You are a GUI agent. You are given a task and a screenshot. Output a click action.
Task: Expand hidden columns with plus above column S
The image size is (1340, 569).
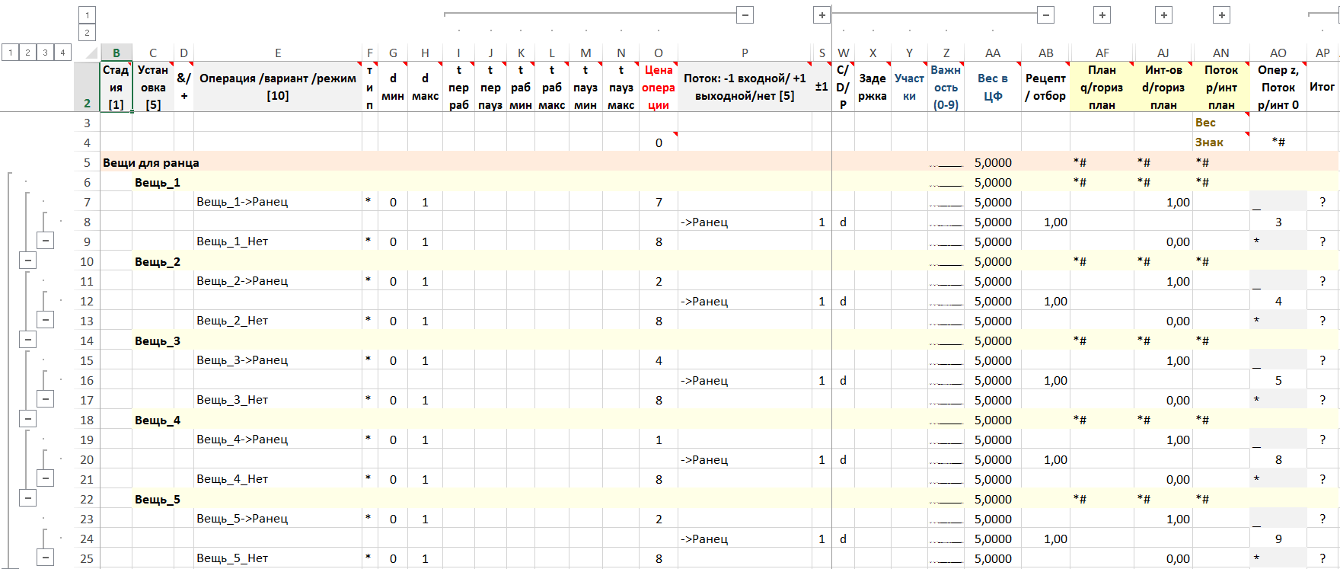(822, 14)
